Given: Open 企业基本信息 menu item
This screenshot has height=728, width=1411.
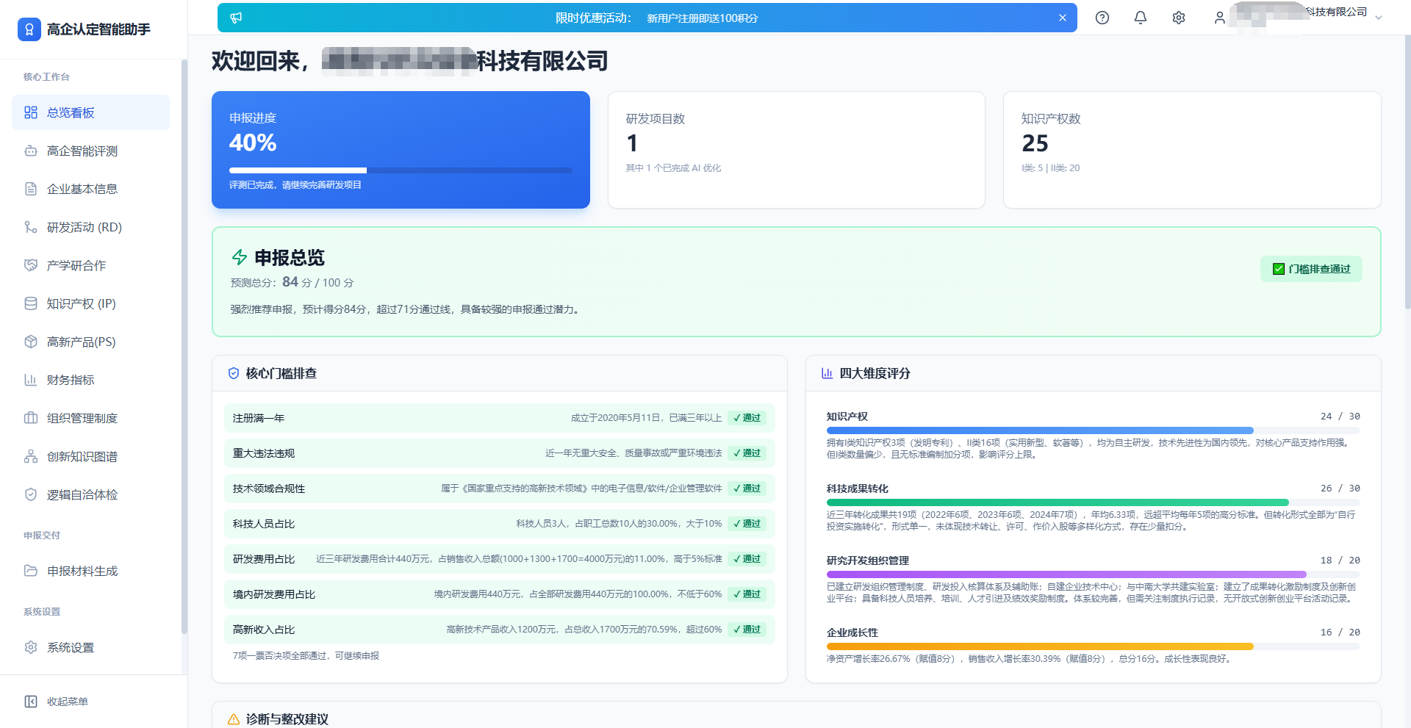Looking at the screenshot, I should pyautogui.click(x=90, y=189).
